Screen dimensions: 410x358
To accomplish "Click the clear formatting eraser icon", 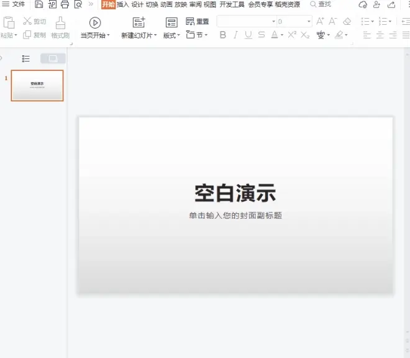I will tap(347, 21).
